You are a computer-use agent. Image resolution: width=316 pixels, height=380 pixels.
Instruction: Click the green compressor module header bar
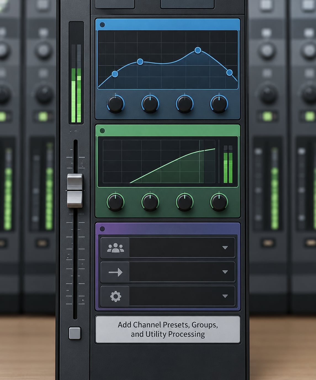[168, 131]
